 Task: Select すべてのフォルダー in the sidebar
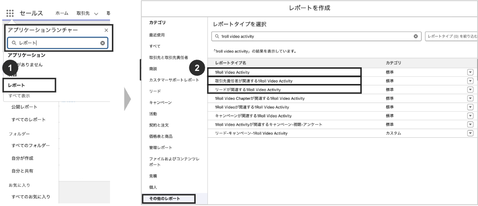[x=31, y=145]
